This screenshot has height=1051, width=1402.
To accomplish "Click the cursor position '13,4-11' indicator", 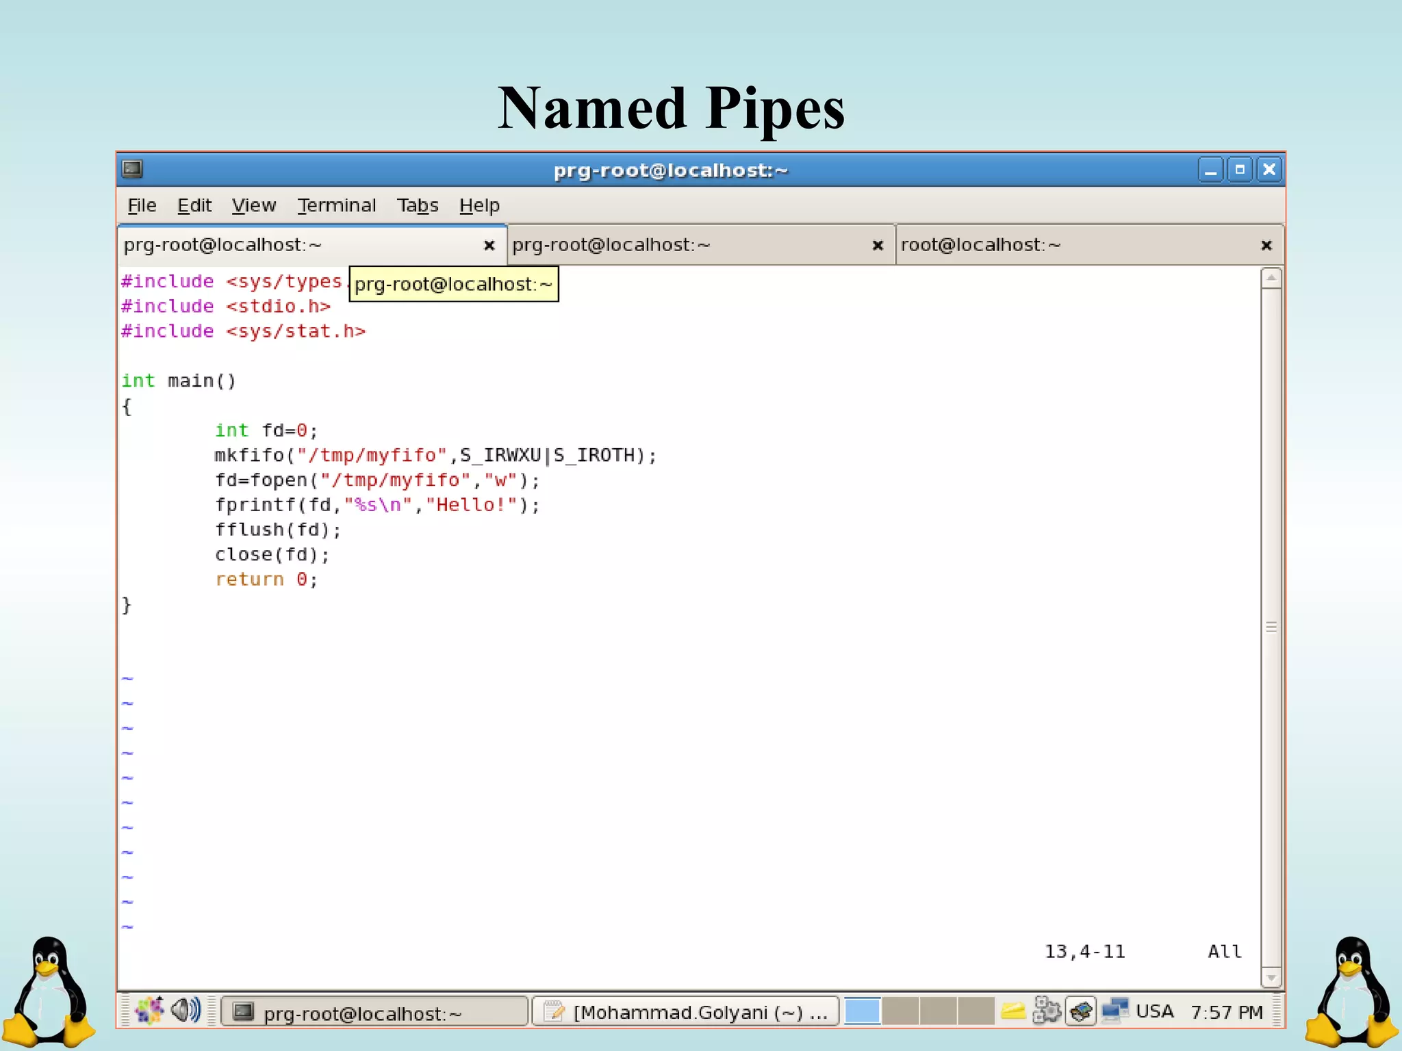I will point(1085,952).
